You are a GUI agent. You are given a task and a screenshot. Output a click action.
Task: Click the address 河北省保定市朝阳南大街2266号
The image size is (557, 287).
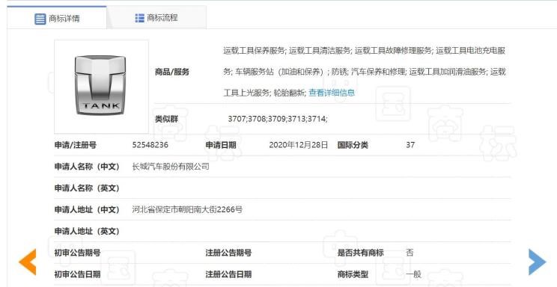pos(187,210)
